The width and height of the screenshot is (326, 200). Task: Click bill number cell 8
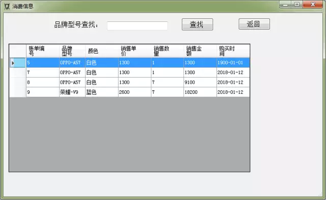43,82
